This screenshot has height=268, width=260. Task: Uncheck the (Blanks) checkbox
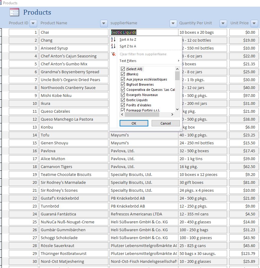click(123, 74)
